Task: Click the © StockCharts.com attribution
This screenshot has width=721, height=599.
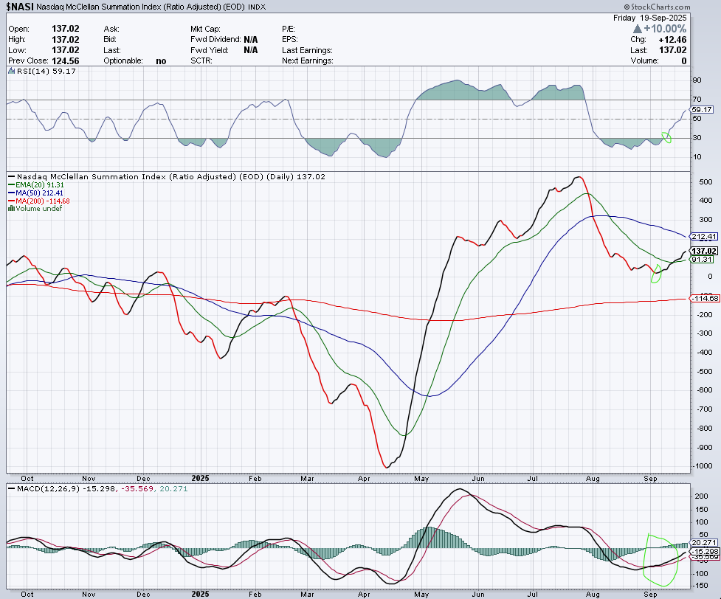Action: 657,7
